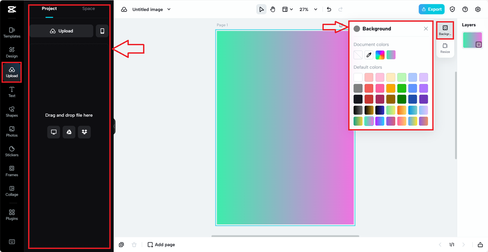Select the background layer thumbnail
This screenshot has width=488, height=252.
coord(473,40)
